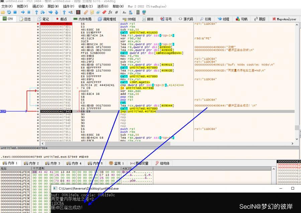The width and height of the screenshot is (301, 213).
Task: Open the functions list (fx) icon
Action: click(x=110, y=12)
